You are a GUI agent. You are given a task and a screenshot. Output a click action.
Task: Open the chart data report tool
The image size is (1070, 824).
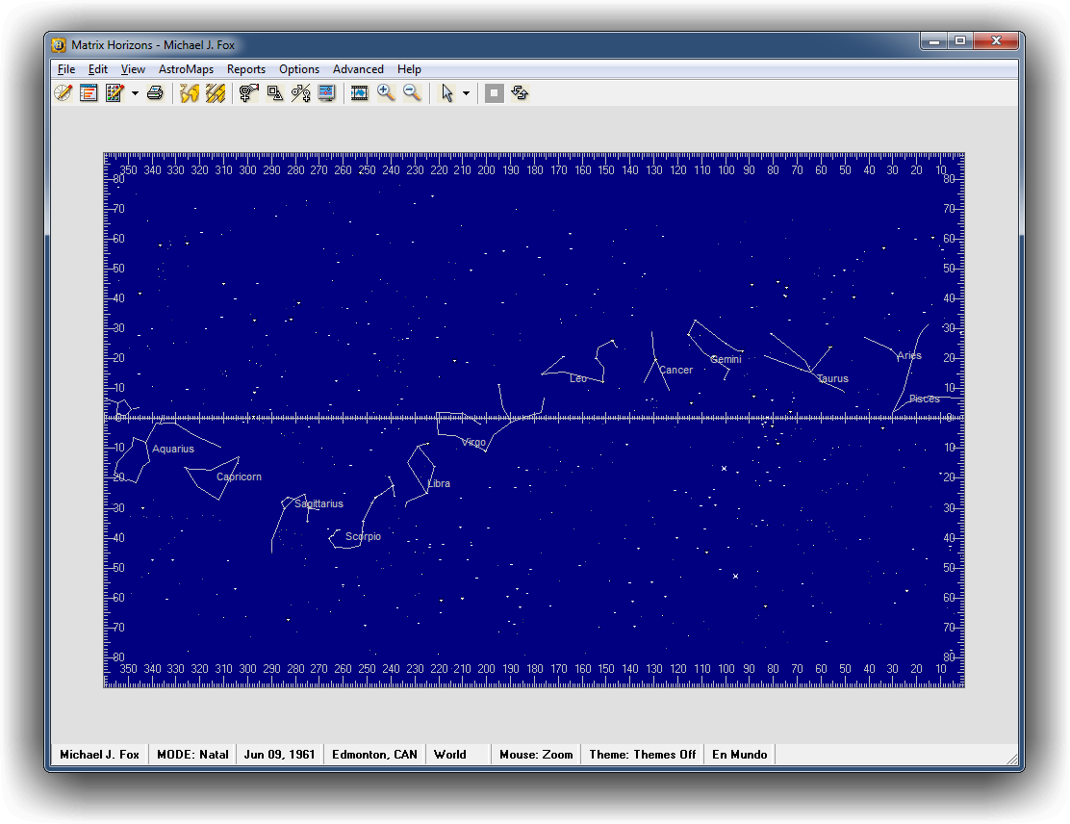coord(89,92)
